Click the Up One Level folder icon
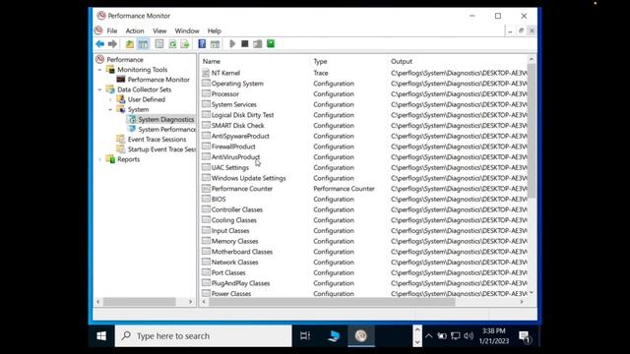The height and width of the screenshot is (354, 630). [x=129, y=43]
